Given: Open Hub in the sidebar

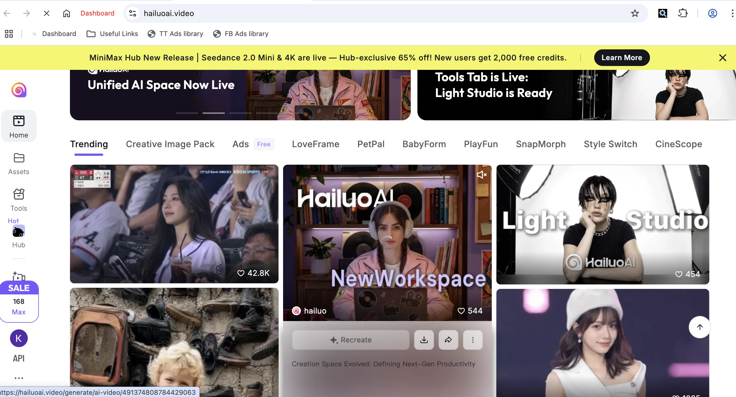Looking at the screenshot, I should [x=19, y=236].
